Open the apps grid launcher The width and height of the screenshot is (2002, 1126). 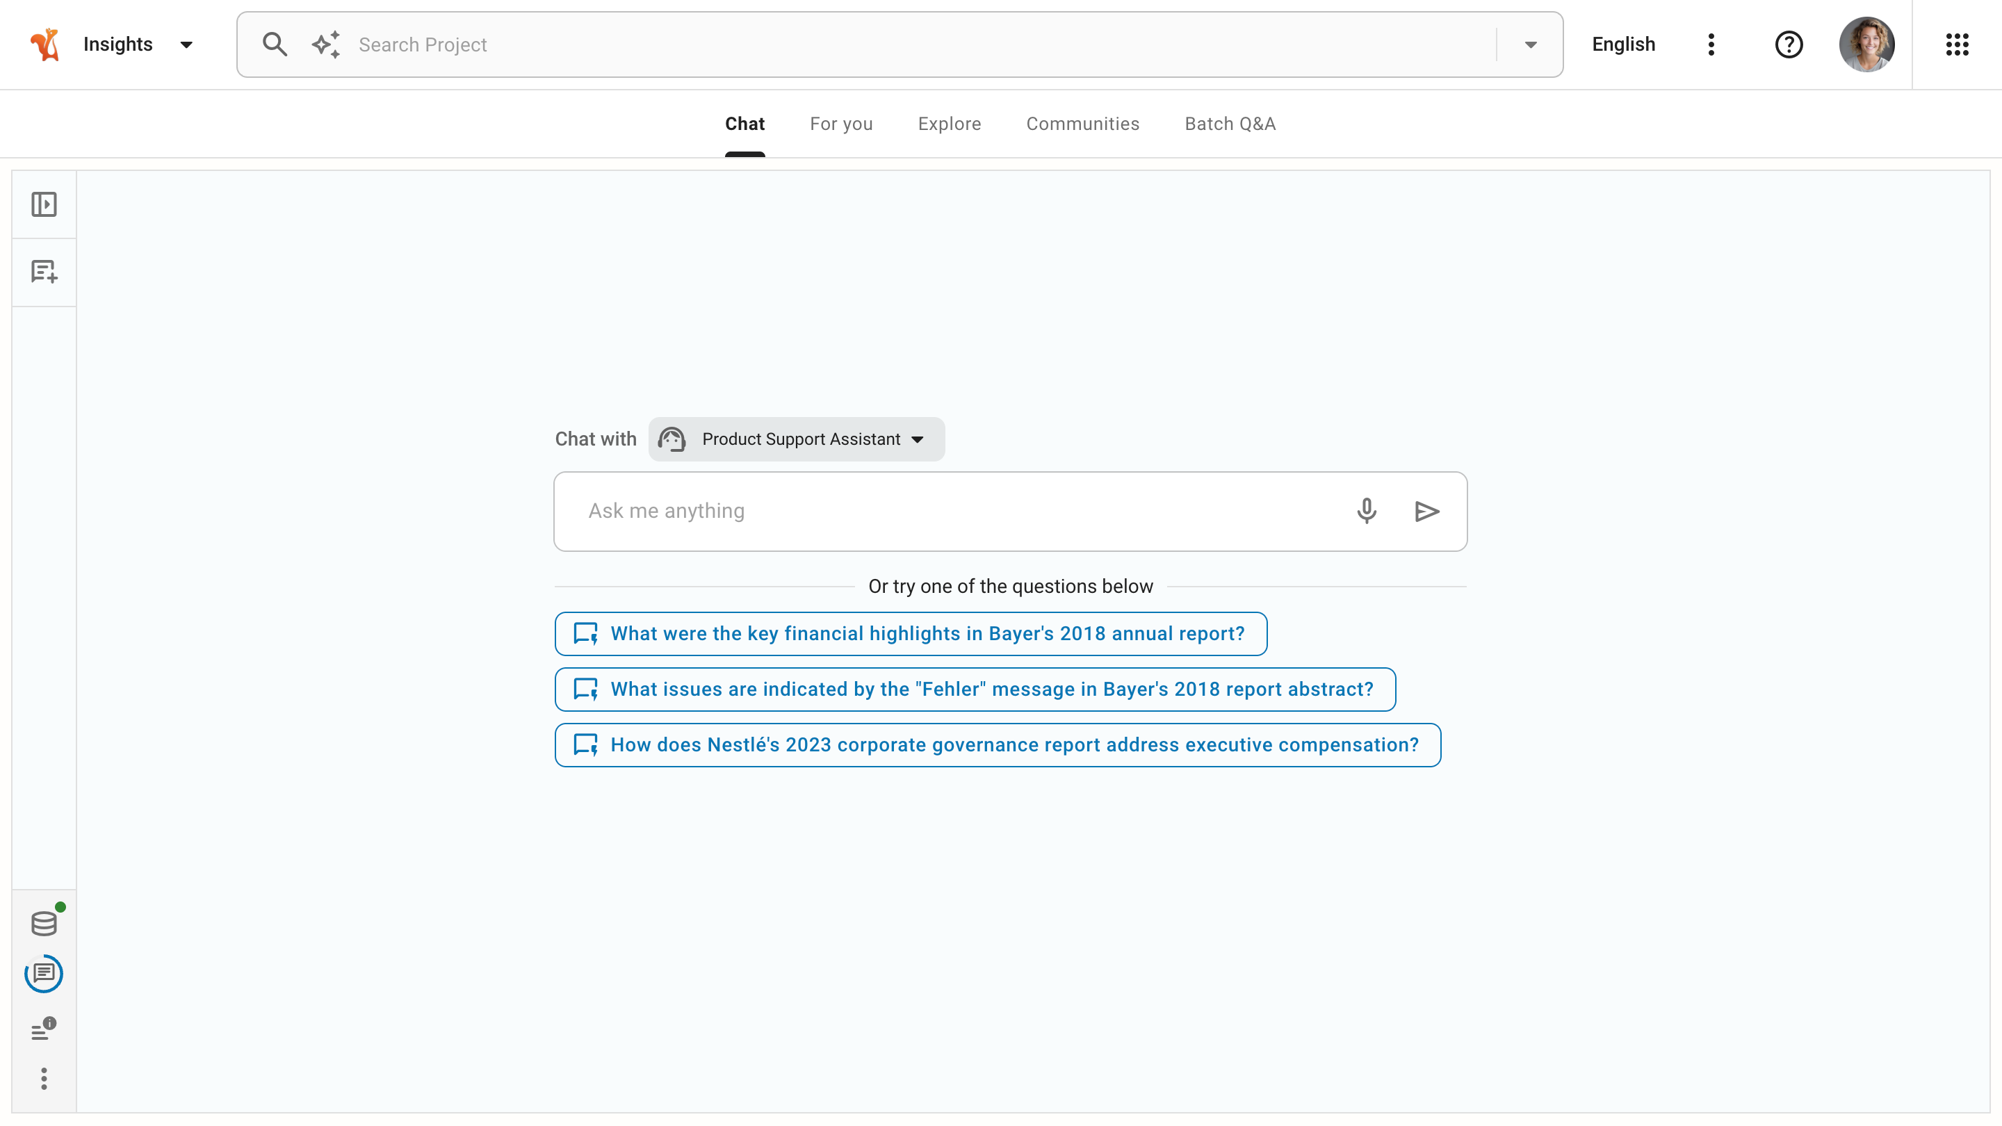pyautogui.click(x=1956, y=44)
